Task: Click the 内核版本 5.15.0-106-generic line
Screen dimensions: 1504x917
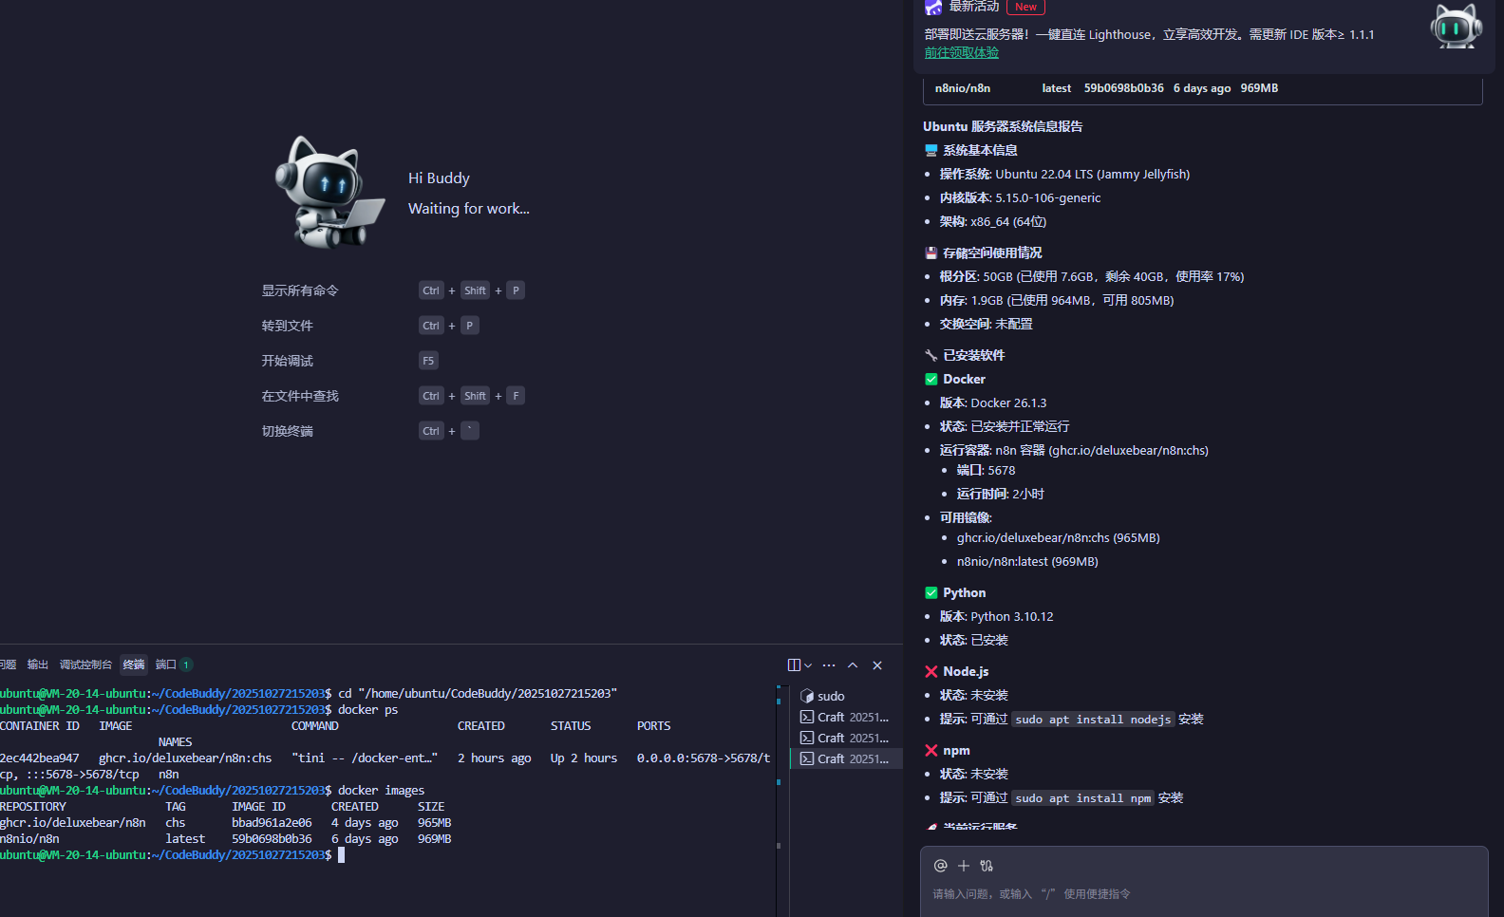Action: coord(1021,198)
